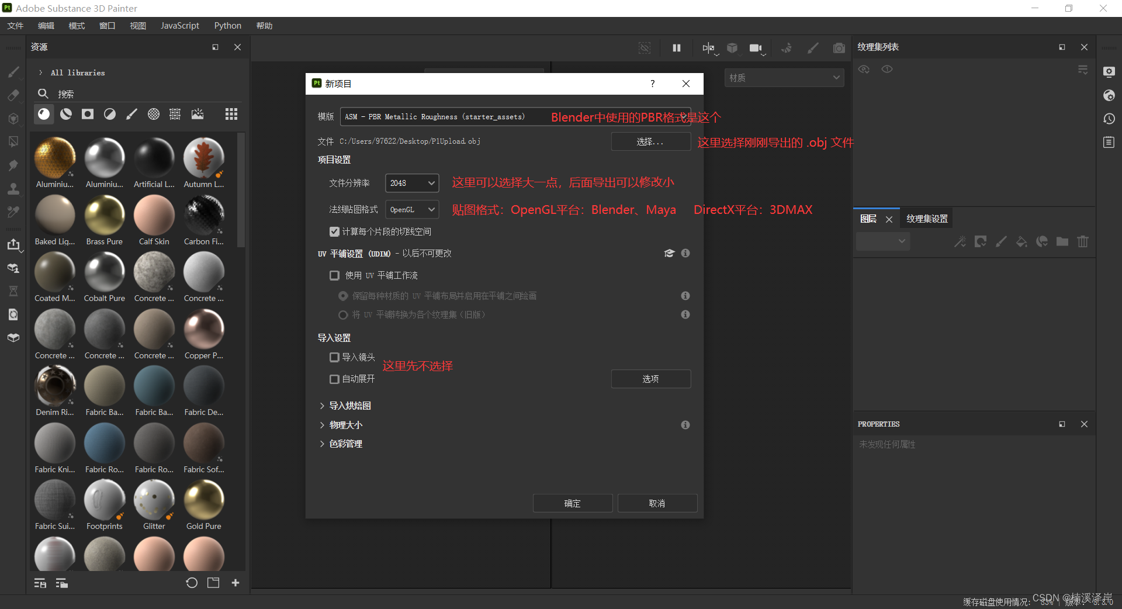Image resolution: width=1122 pixels, height=609 pixels.
Task: Open the log panel icon on right dock
Action: tap(1109, 142)
